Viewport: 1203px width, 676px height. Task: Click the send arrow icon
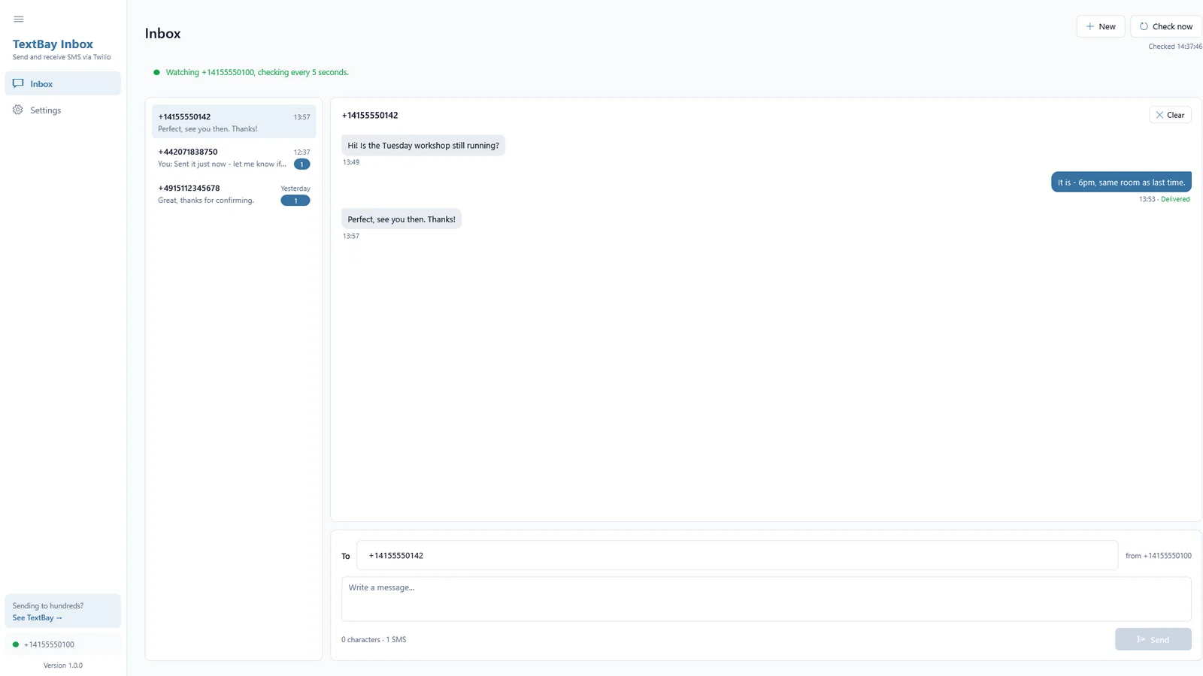coord(1141,639)
